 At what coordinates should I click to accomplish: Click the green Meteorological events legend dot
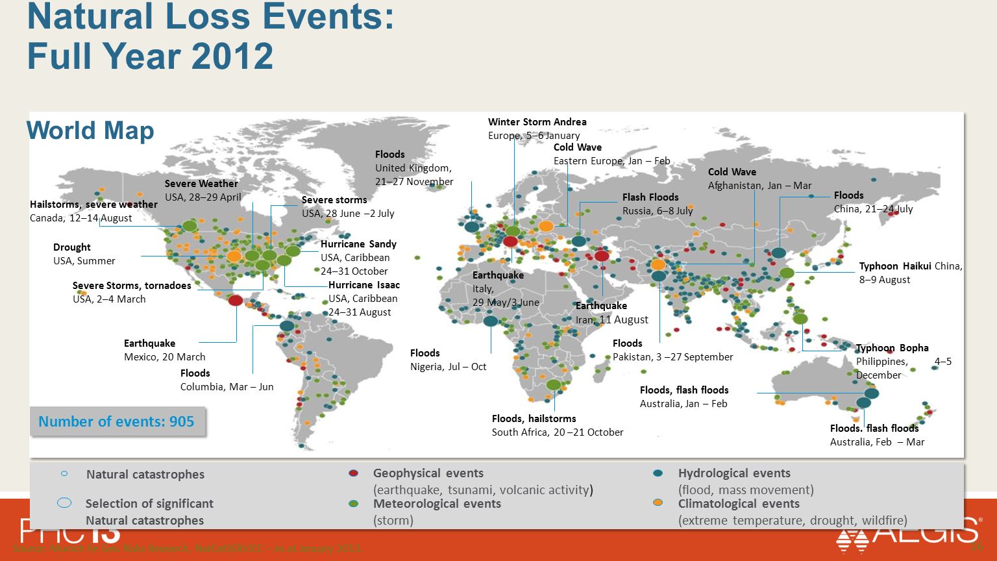point(353,503)
